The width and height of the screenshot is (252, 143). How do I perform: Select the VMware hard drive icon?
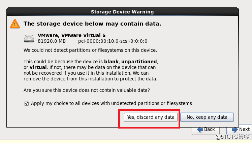click(29, 38)
